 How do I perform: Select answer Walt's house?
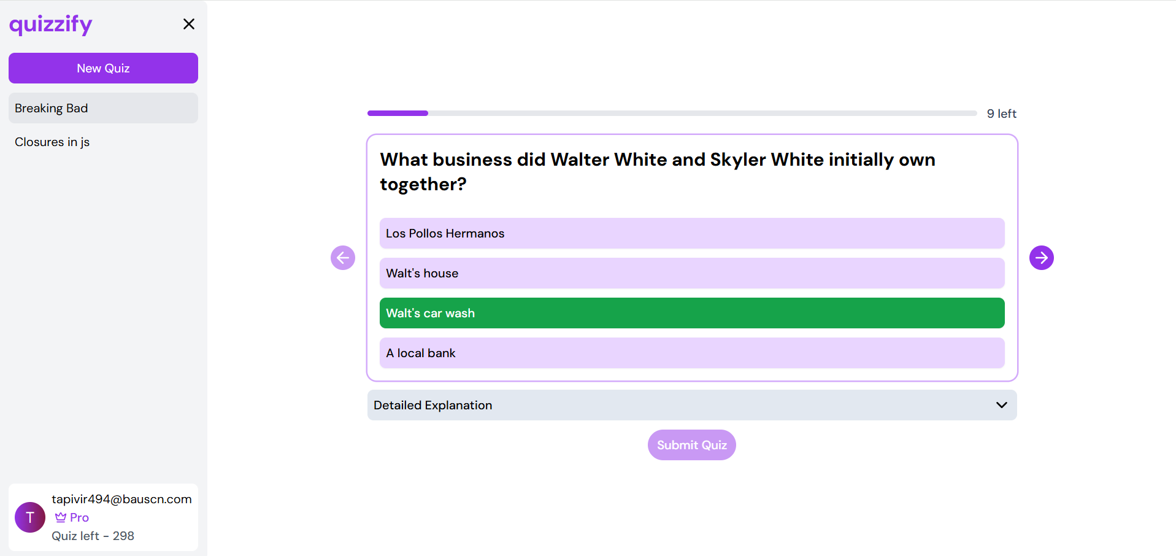tap(692, 273)
